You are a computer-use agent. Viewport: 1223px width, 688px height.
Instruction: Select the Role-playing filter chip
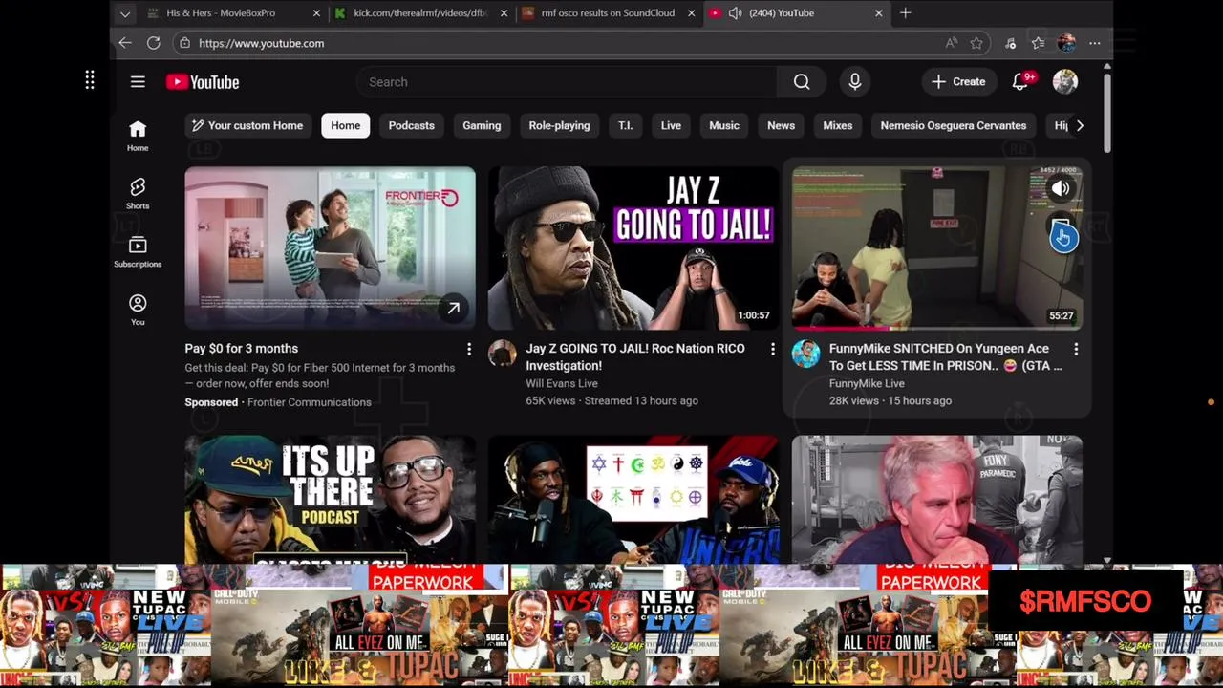click(x=559, y=125)
